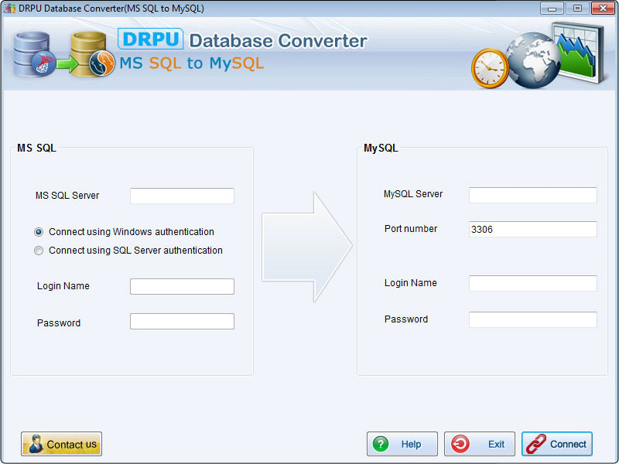Click the MS SQL Login Name field

pos(182,286)
